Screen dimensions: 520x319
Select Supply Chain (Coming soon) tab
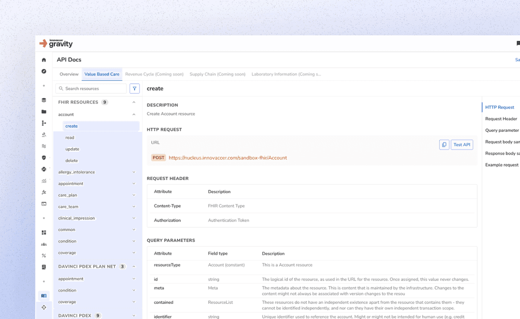(x=217, y=74)
